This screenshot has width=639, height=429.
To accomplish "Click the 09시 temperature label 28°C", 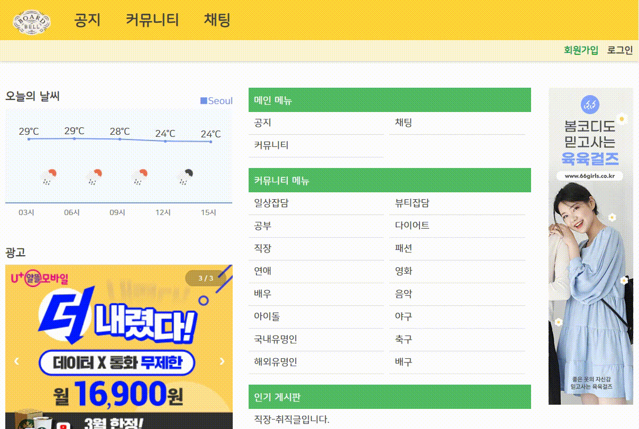I will (x=120, y=131).
